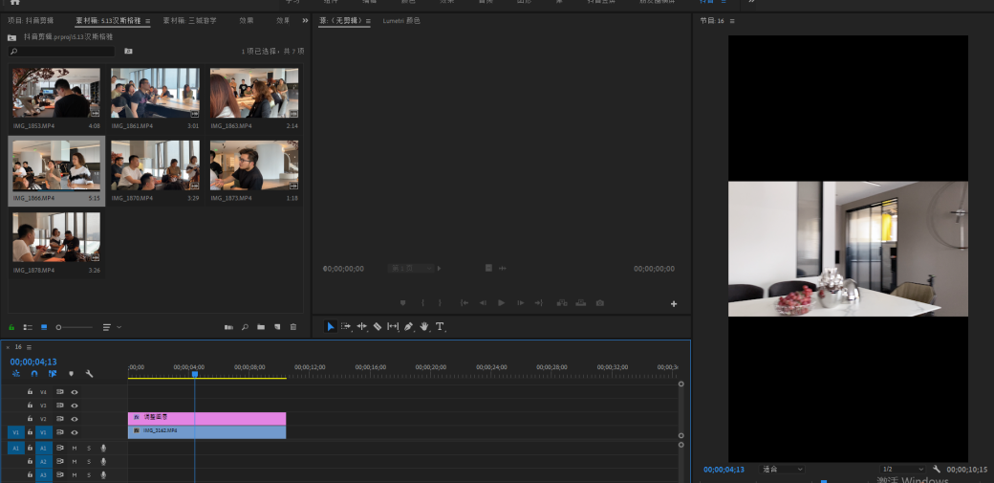994x483 pixels.
Task: Click the Insert button in Source monitor
Action: click(562, 303)
